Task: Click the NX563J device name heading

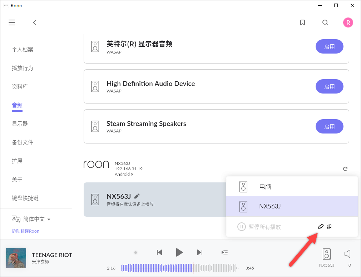Action: coord(119,196)
